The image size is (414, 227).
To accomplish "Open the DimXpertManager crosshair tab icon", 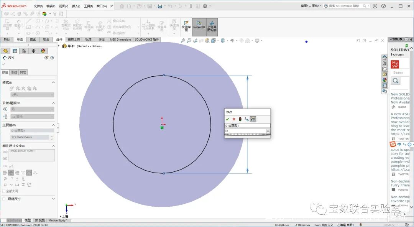I will 33,51.
